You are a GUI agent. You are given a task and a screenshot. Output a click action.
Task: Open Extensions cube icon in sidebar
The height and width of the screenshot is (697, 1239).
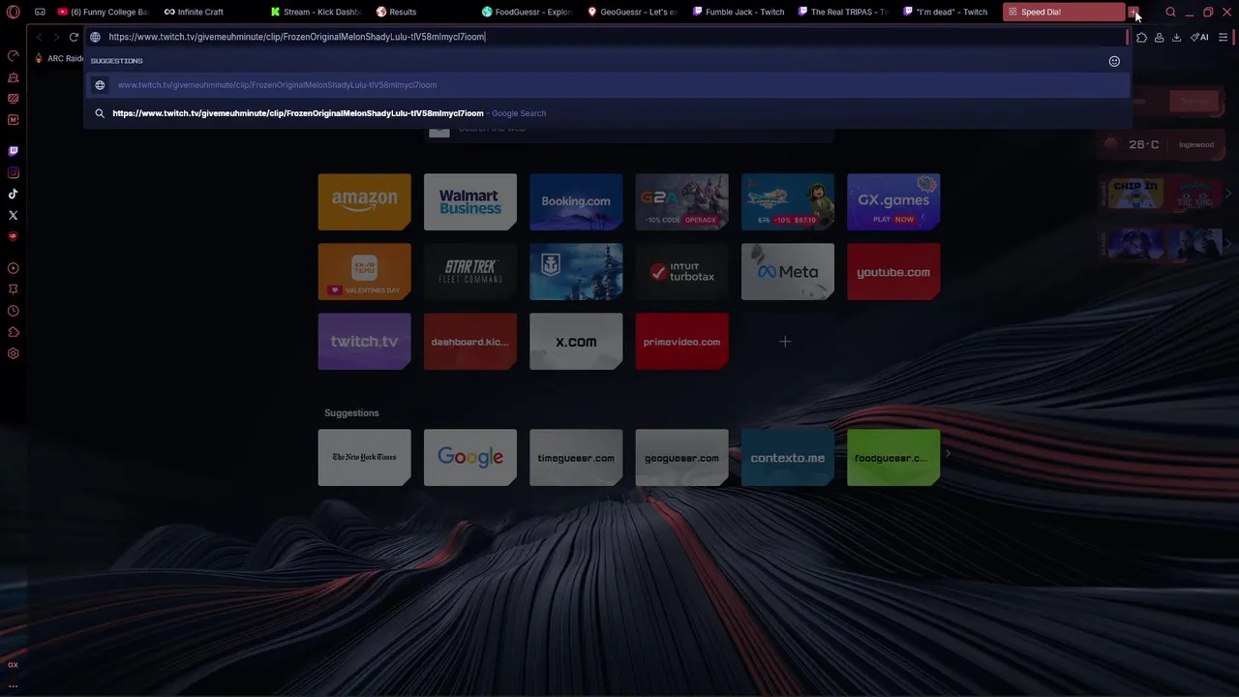click(x=13, y=332)
